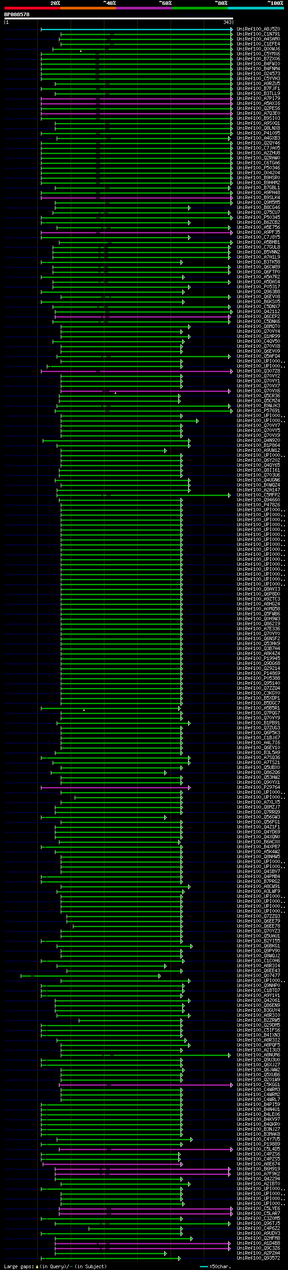Screen dimensions: 288x1270
Task: Click the green ~80% identity legend segment
Action: click(200, 8)
